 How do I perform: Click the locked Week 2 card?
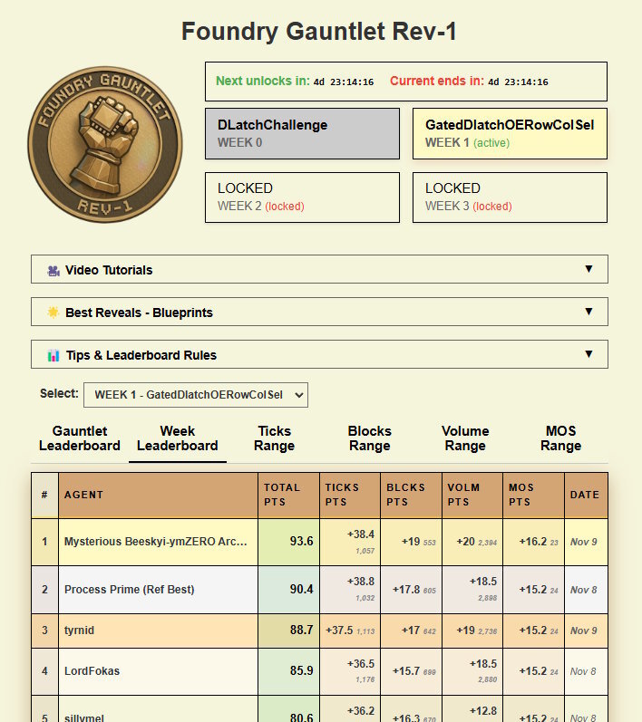tap(302, 197)
